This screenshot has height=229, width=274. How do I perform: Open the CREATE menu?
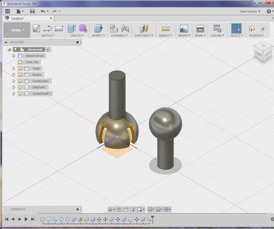[x=77, y=36]
